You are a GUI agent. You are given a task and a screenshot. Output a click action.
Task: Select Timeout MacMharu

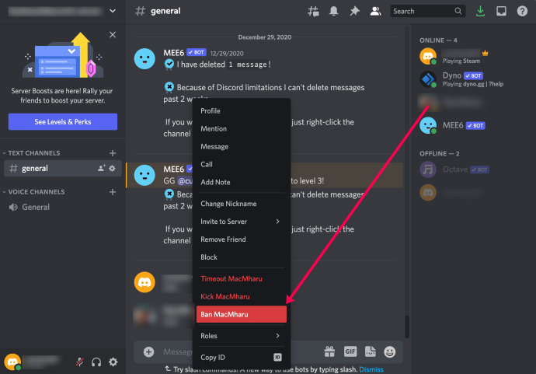(x=242, y=278)
